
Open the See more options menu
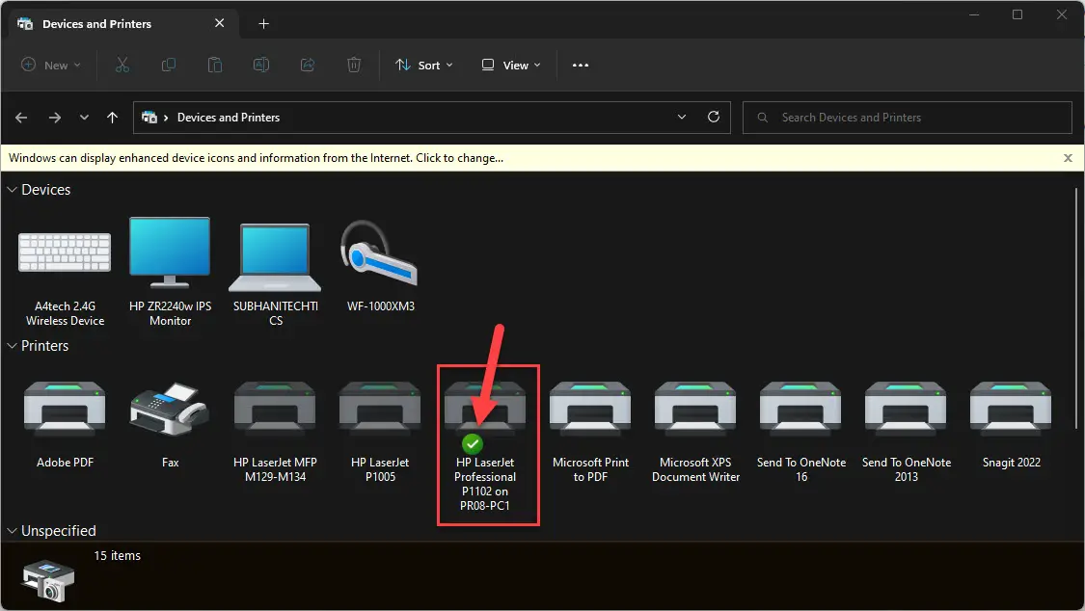(x=580, y=65)
